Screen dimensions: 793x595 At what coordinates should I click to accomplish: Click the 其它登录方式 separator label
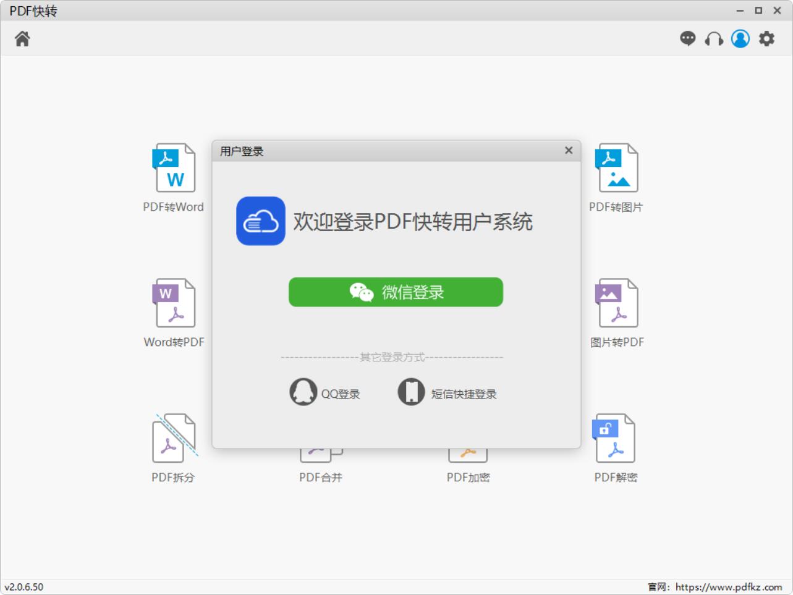pos(392,357)
